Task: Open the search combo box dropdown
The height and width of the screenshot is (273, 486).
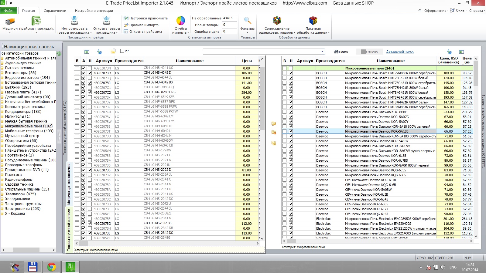Action: click(x=322, y=52)
